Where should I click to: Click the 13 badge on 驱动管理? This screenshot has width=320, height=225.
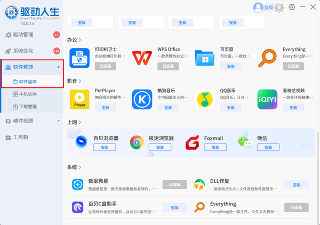(x=57, y=35)
